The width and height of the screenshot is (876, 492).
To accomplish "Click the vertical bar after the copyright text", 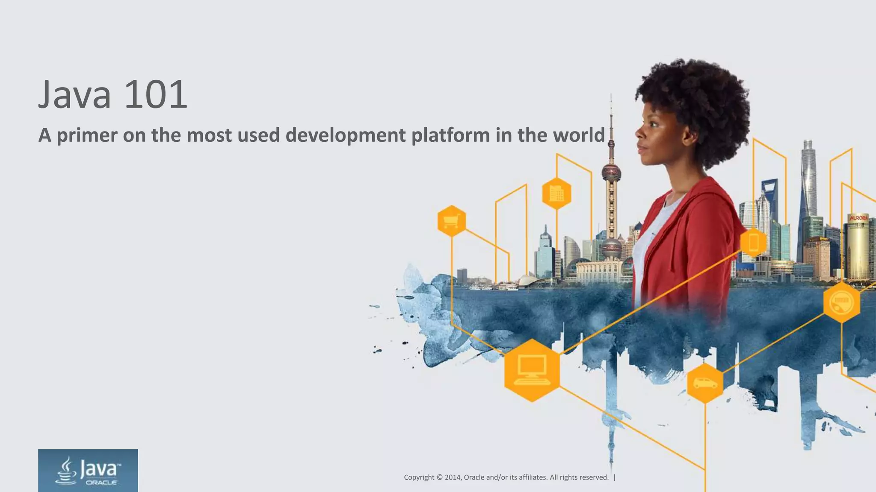I will (x=615, y=477).
